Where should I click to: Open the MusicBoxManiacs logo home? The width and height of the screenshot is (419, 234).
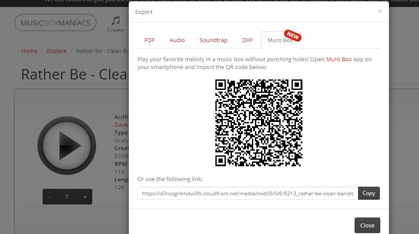[55, 23]
